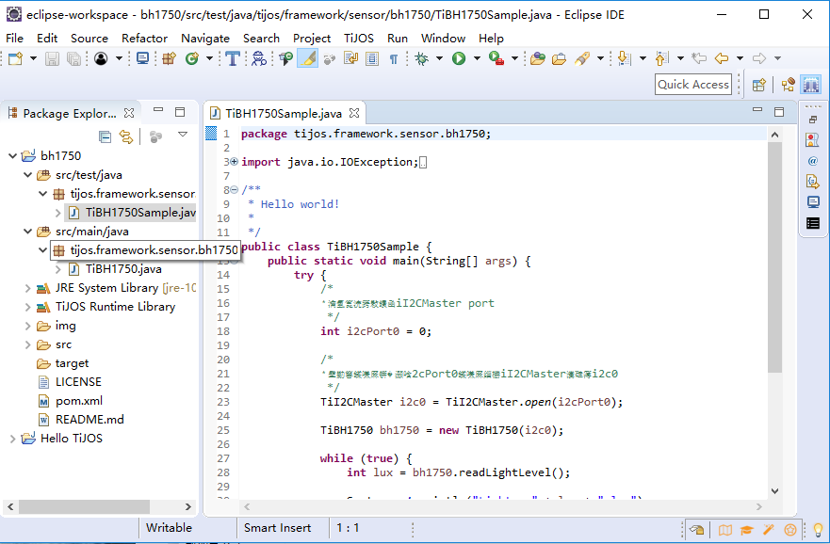830x544 pixels.
Task: Select the highlighted rightmost perspective button
Action: pos(811,85)
